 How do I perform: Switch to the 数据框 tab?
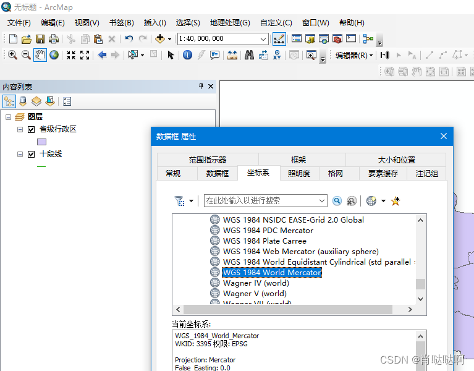(218, 174)
